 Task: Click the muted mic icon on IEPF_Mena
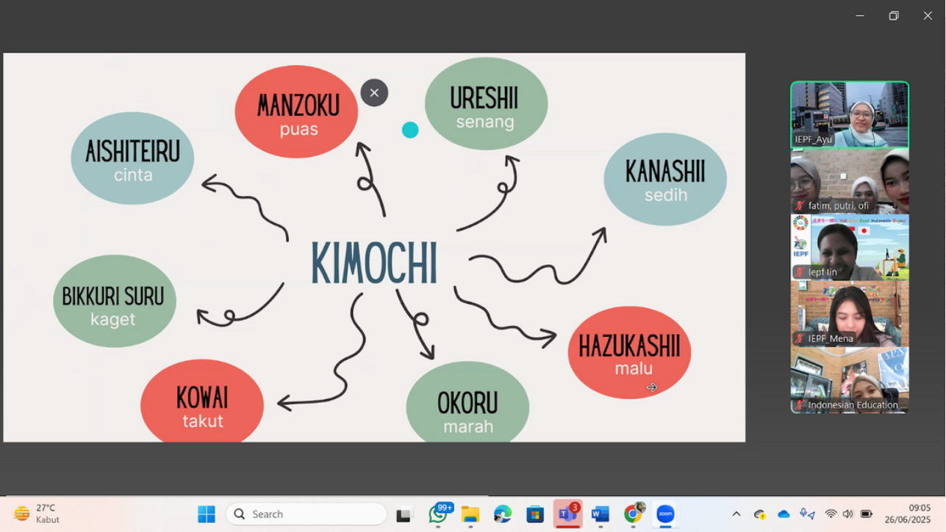click(x=800, y=338)
